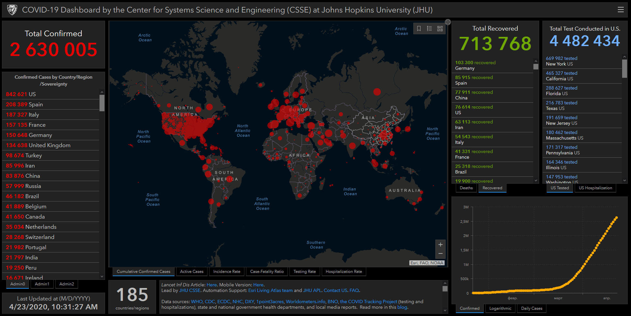
Task: Click the info panel scroll-up arrow
Action: click(x=445, y=283)
